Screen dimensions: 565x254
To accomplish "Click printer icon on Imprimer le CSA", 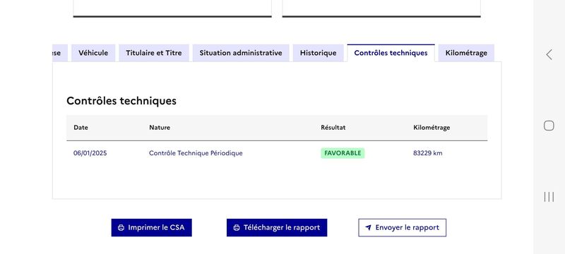I will pyautogui.click(x=121, y=228).
